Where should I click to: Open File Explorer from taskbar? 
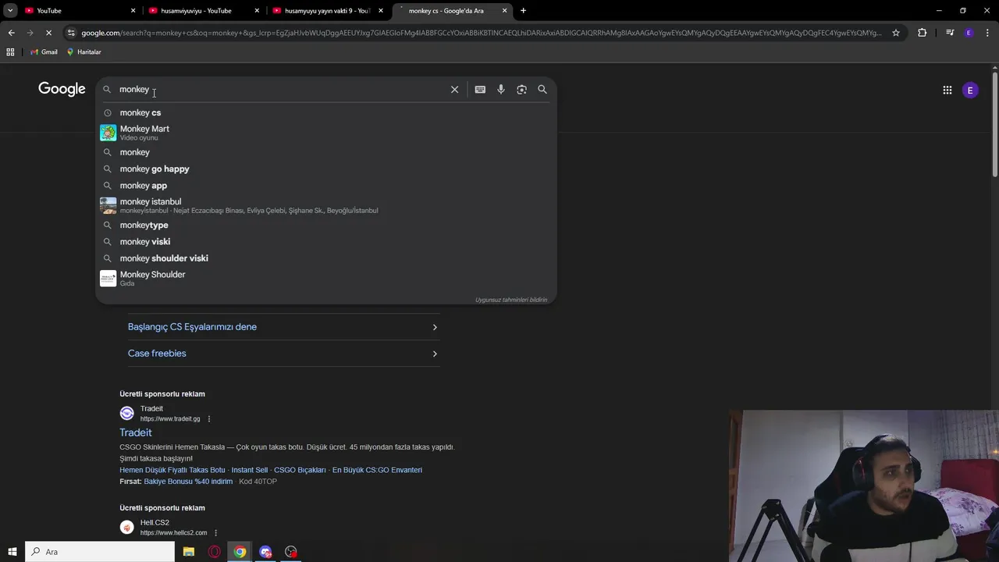(x=188, y=552)
